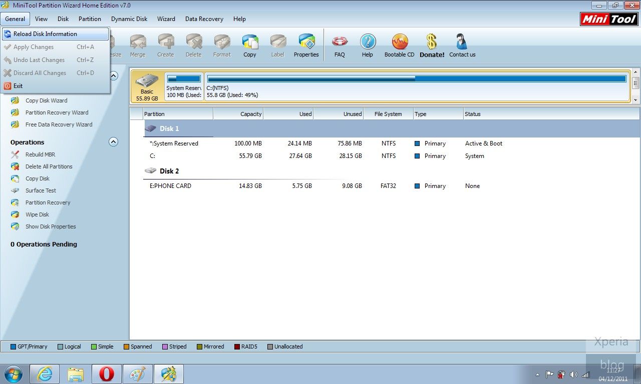Select the Basic 55.89 GB disk icon
This screenshot has height=384, width=641.
(147, 87)
